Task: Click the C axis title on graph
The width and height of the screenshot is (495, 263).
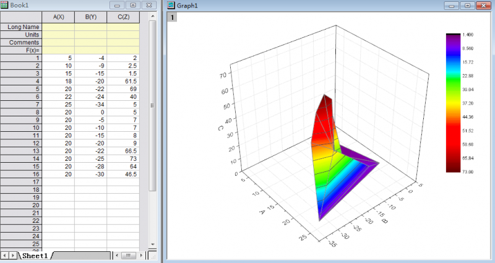Action: [x=220, y=128]
